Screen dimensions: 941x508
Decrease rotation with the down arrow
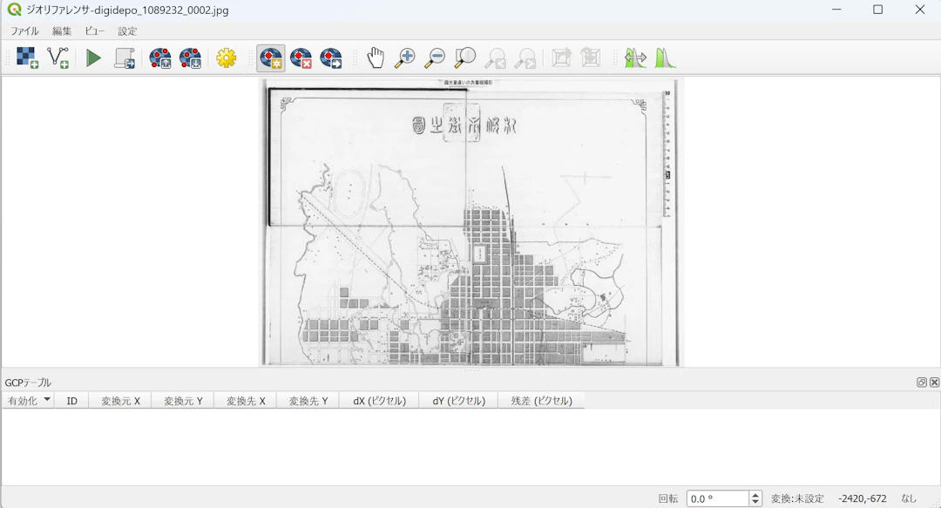[x=755, y=502]
